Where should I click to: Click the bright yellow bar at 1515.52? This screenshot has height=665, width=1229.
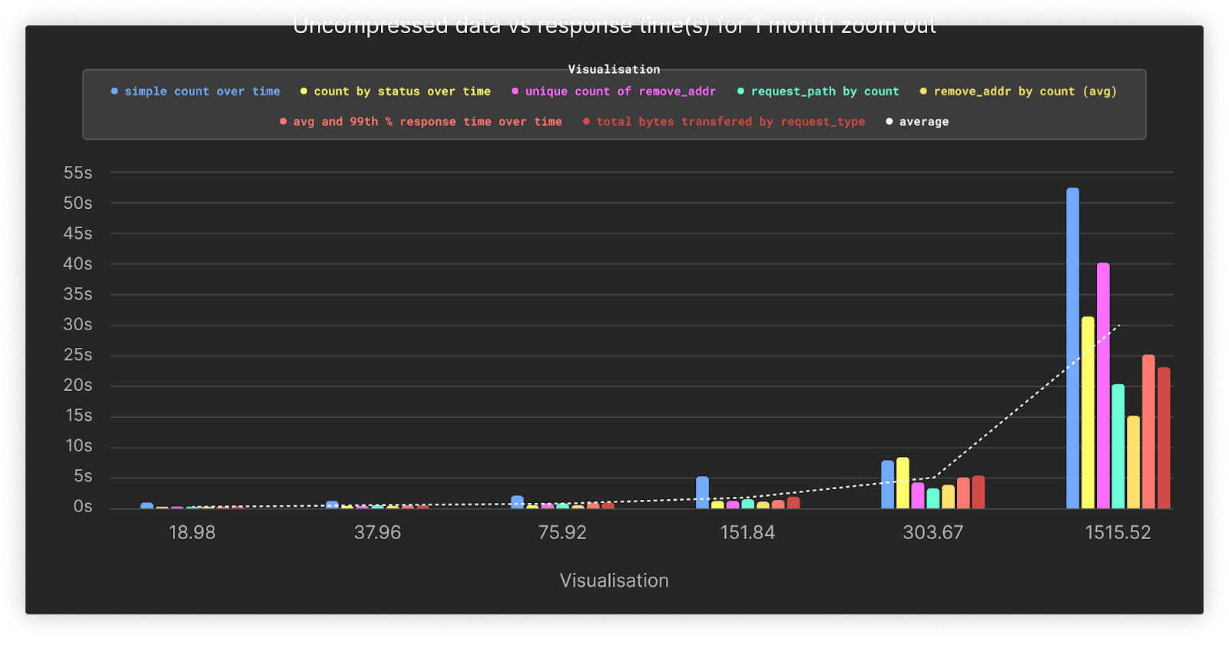point(1088,412)
